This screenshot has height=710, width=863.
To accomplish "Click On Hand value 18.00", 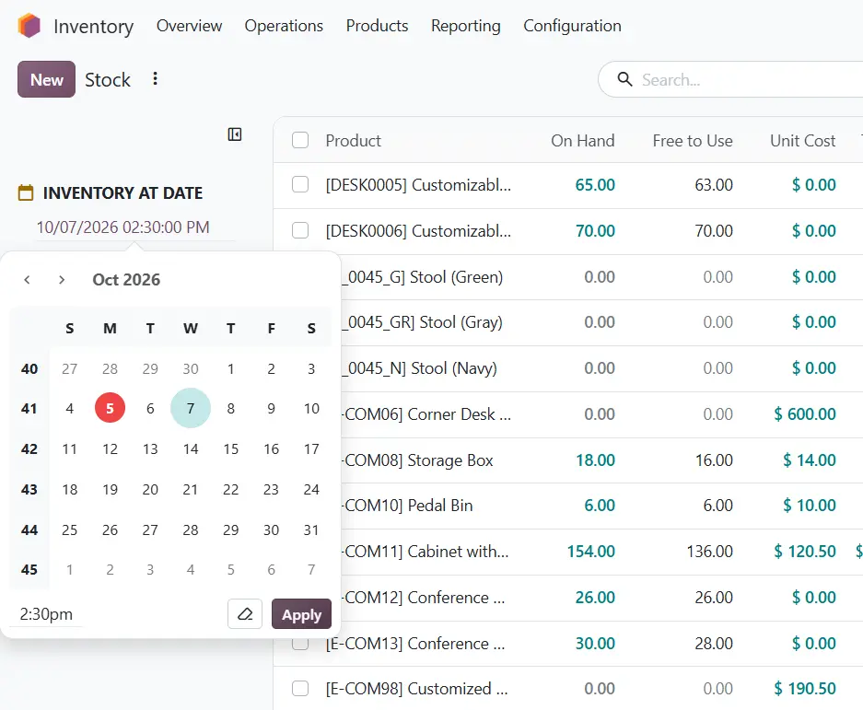I will [596, 460].
